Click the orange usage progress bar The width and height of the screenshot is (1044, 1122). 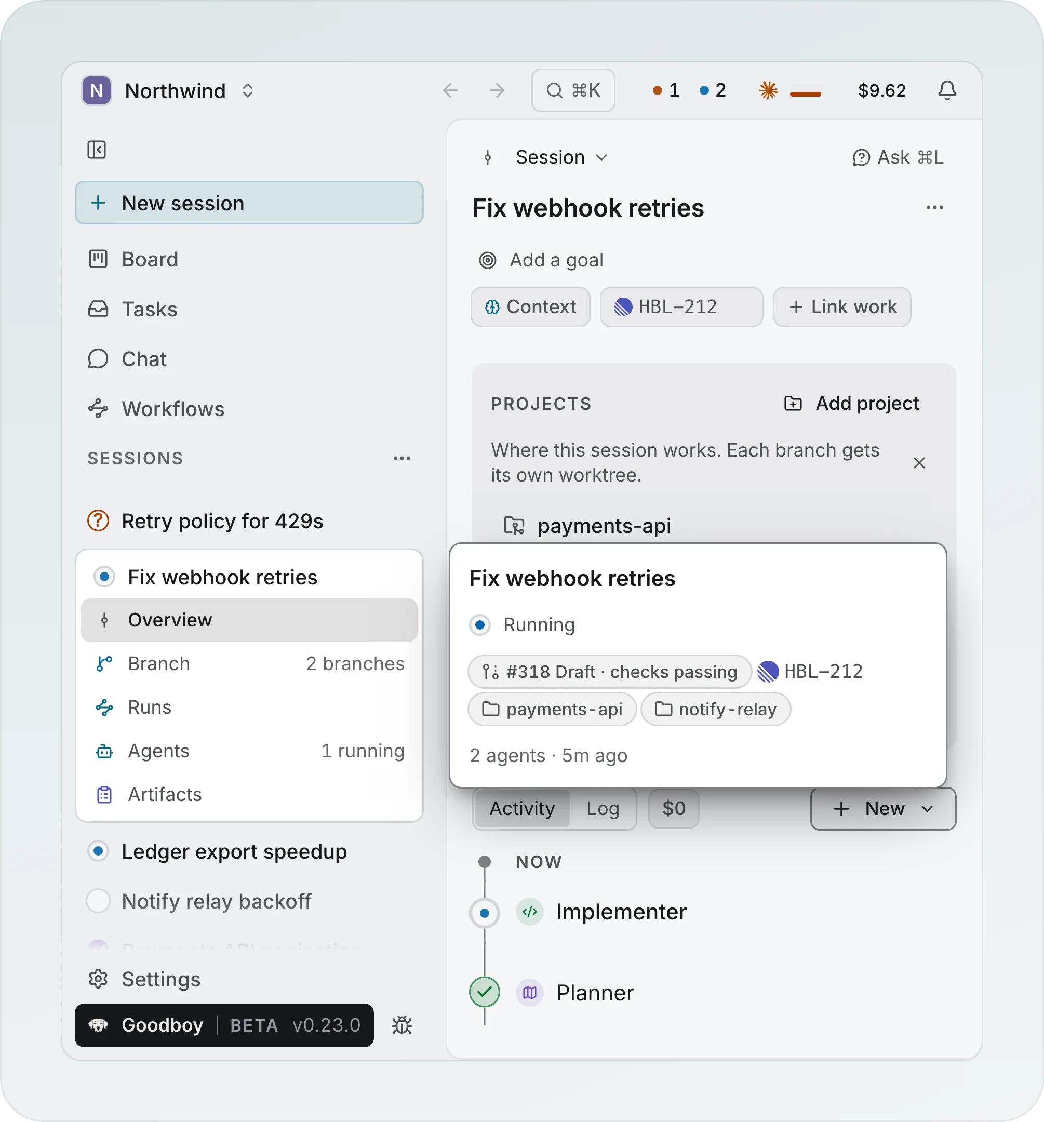tap(807, 94)
